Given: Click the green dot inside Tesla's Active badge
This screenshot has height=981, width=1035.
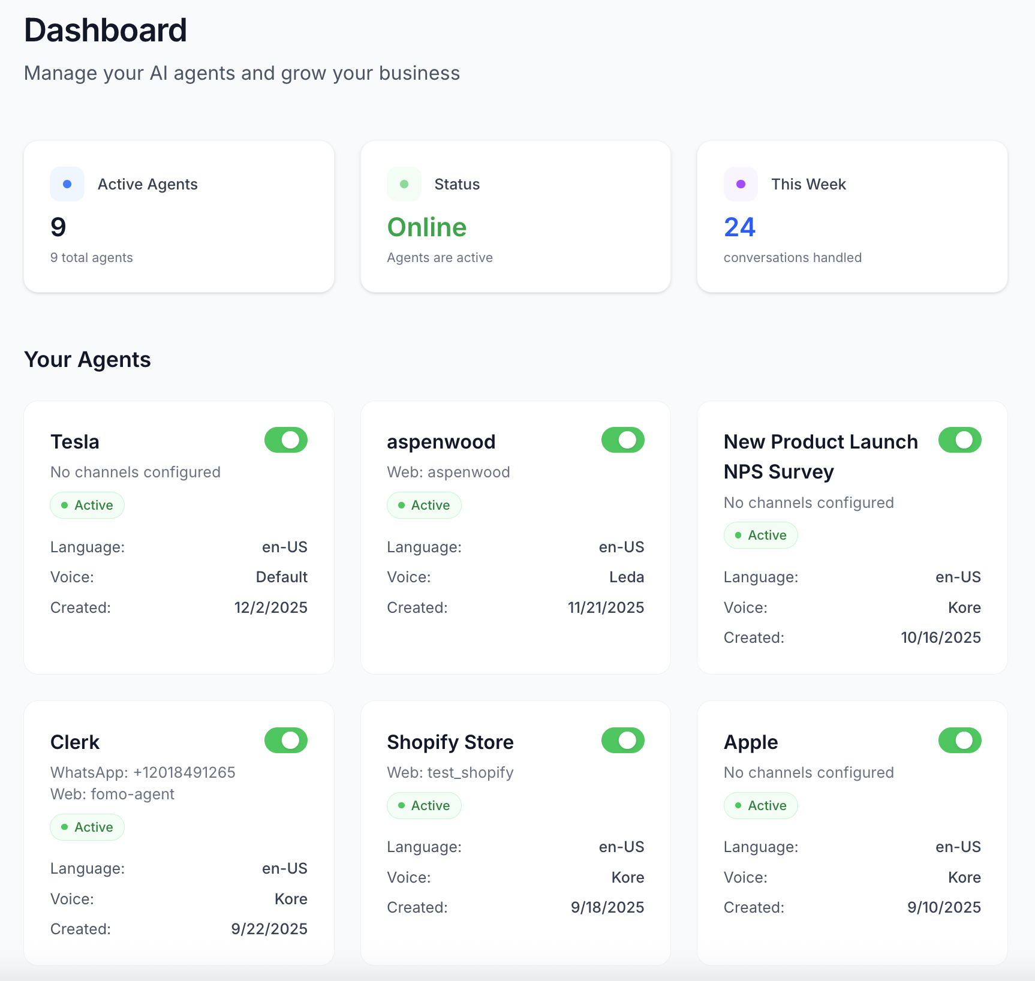Looking at the screenshot, I should point(65,505).
